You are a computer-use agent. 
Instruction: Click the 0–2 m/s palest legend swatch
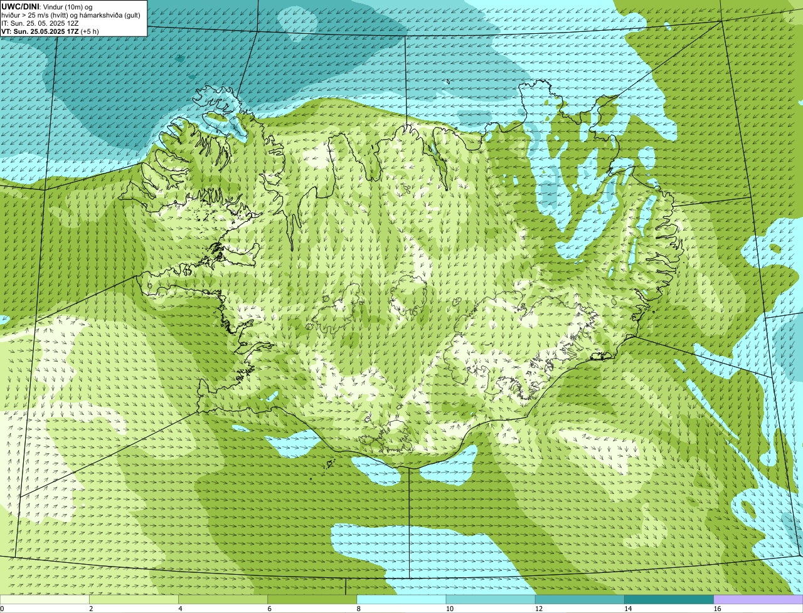tap(45, 600)
